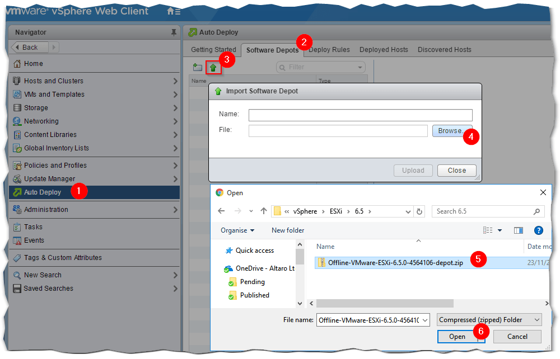Viewport: 560px width, 359px height.
Task: Click the Hosts and Clusters icon
Action: [17, 81]
